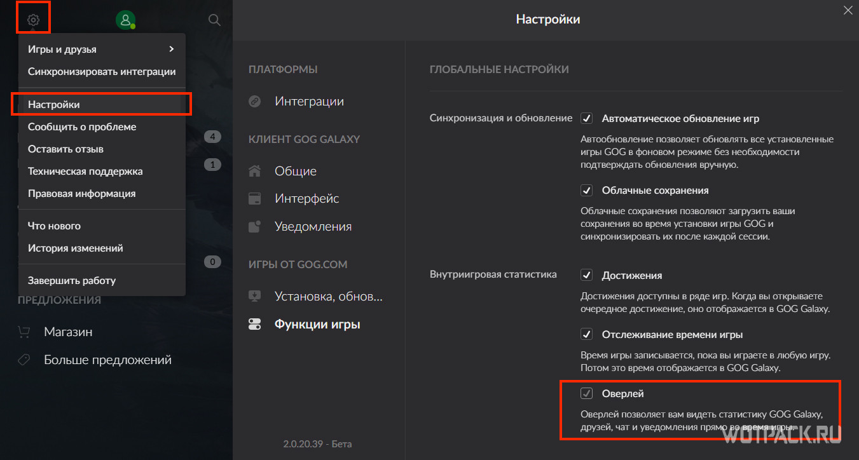859x460 pixels.
Task: Open Правовая информация
Action: coord(102,193)
